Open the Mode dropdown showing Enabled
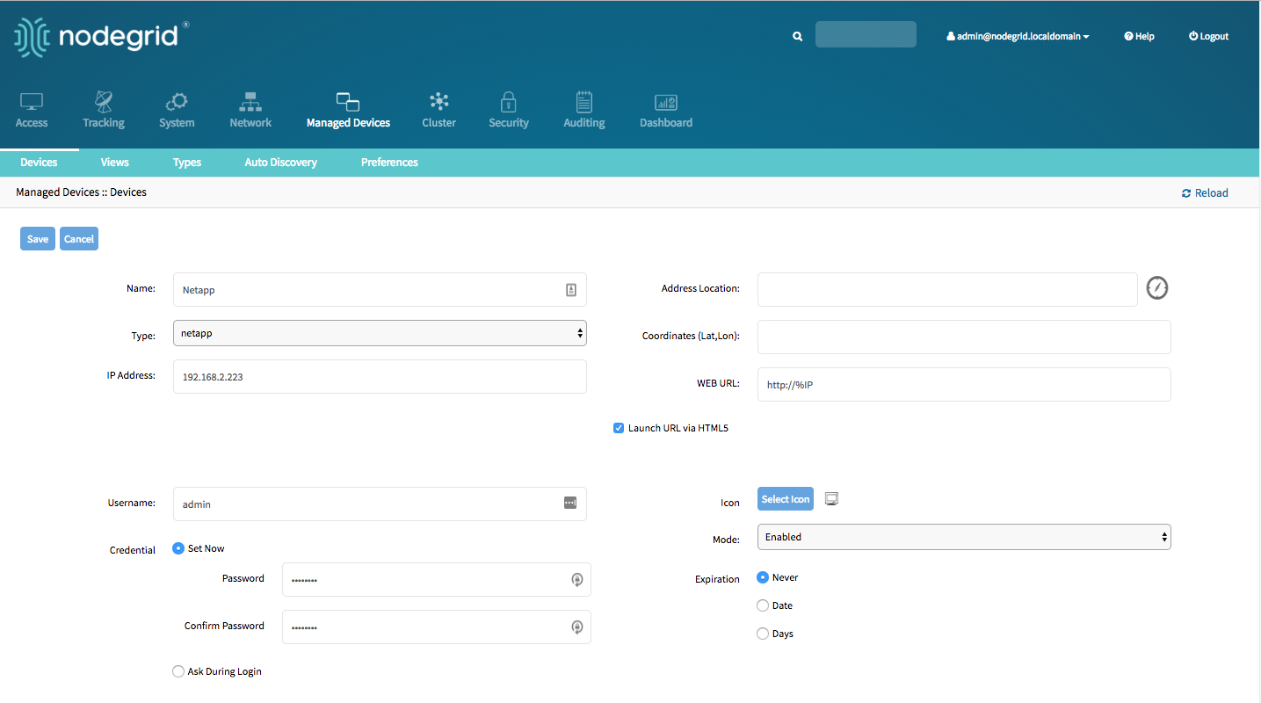 click(964, 537)
